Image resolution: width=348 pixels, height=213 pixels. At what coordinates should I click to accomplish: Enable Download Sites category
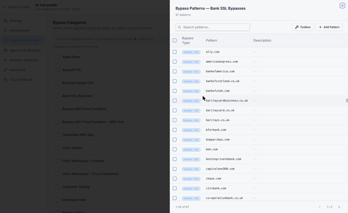(58, 200)
